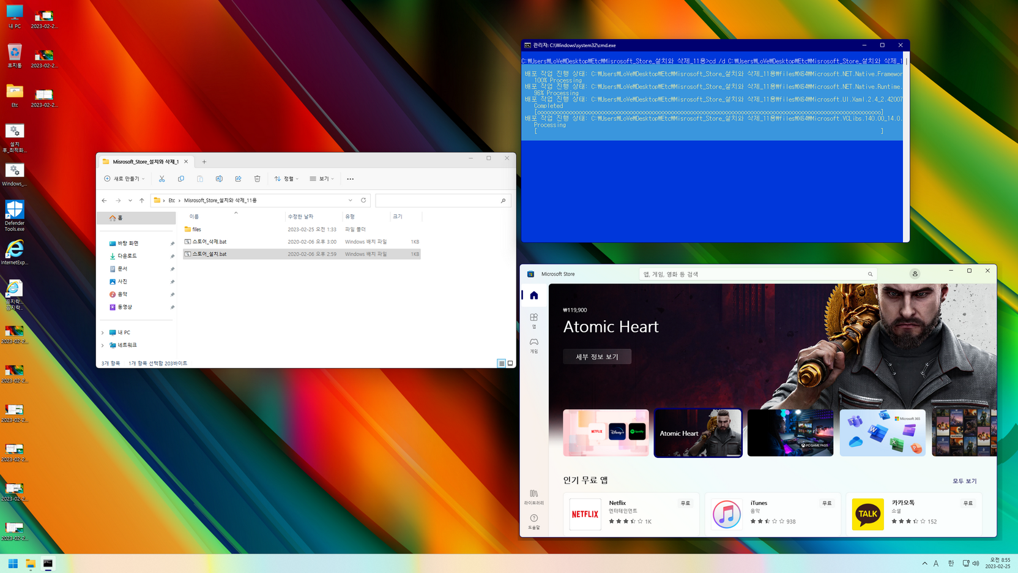The image size is (1018, 573).
Task: Click the 세부 정보 보기 button for Atomic Heart
Action: click(597, 356)
